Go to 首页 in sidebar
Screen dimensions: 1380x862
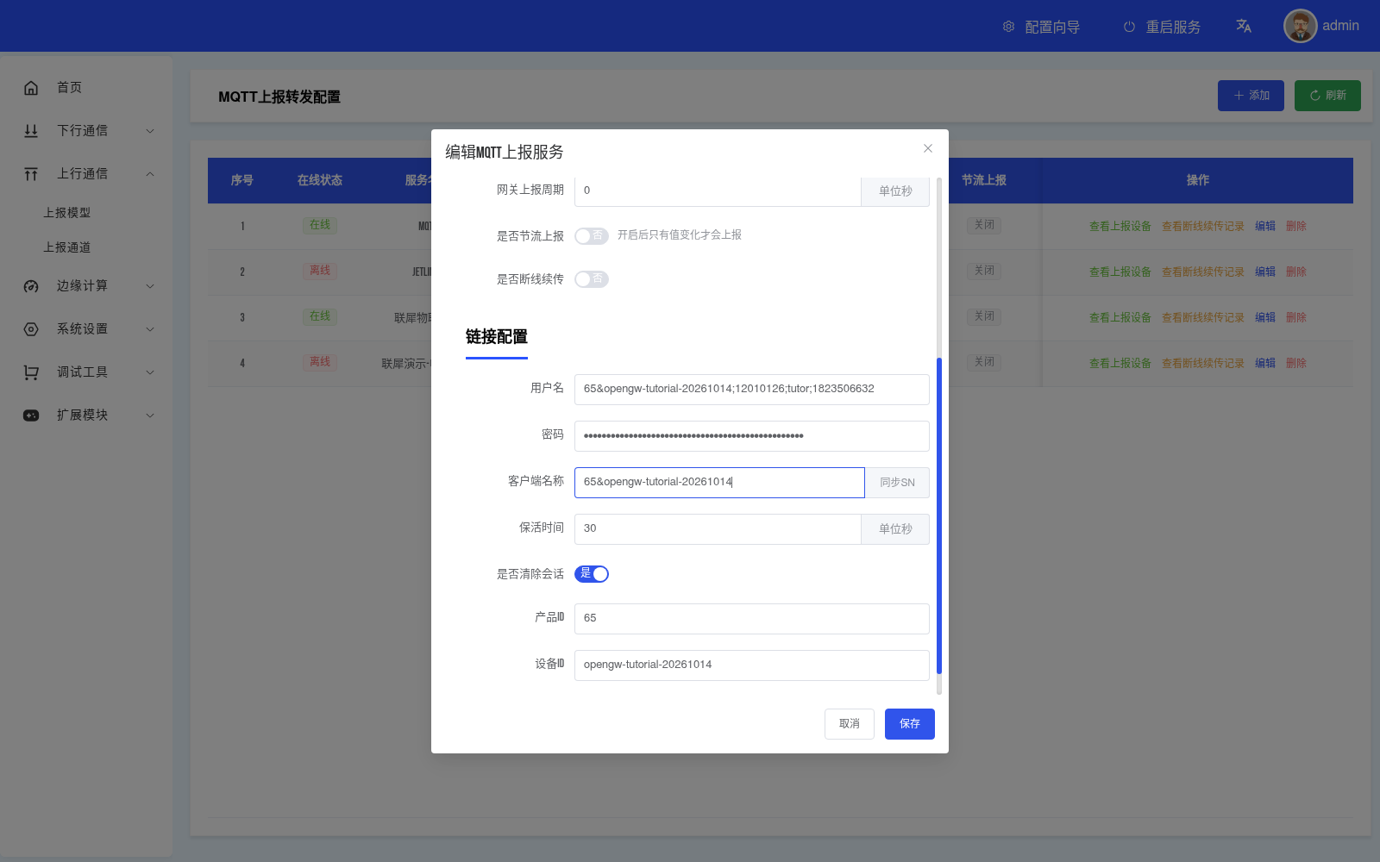pyautogui.click(x=69, y=87)
